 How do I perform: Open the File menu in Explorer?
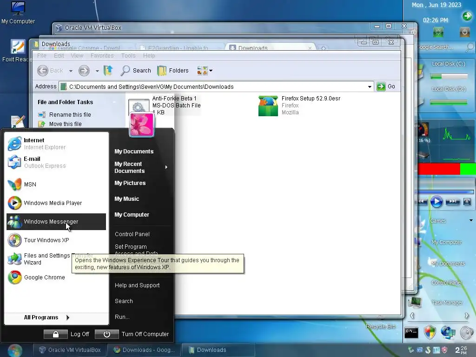(x=41, y=56)
